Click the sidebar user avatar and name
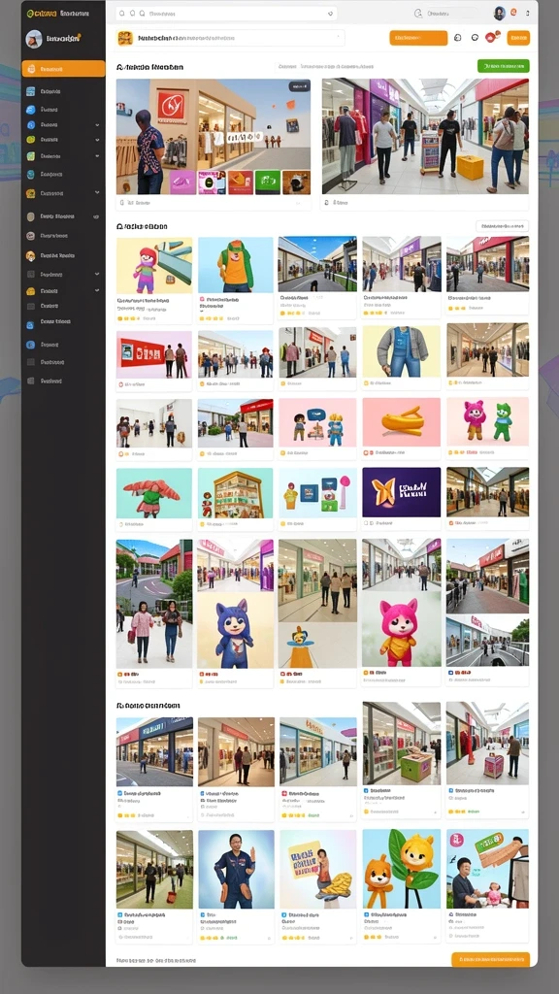The height and width of the screenshot is (994, 559). tap(54, 39)
